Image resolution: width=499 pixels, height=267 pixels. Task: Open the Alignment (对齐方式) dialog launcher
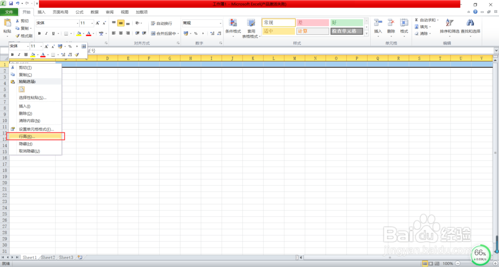tap(178, 43)
